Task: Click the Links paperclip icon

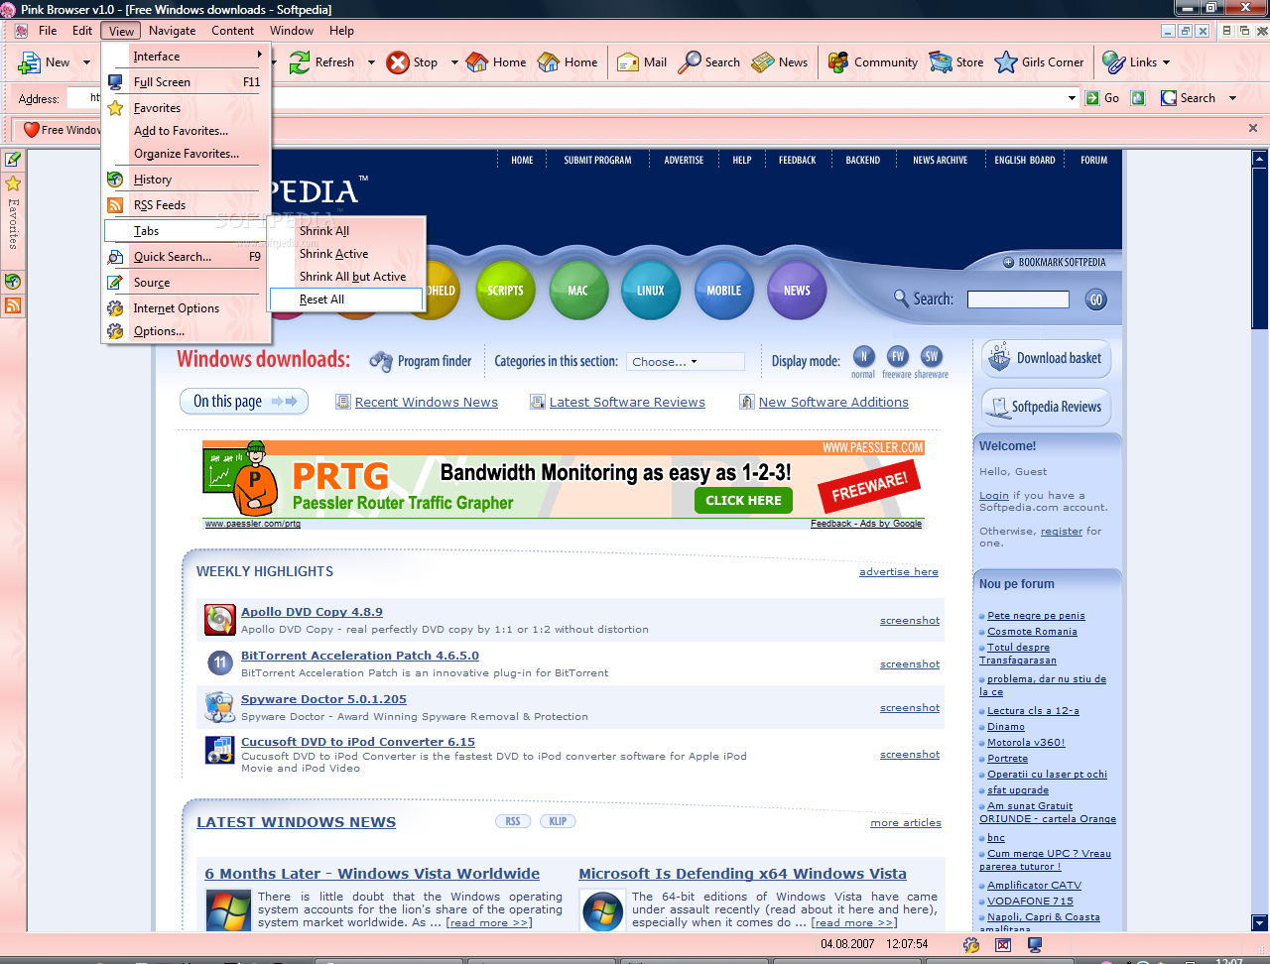Action: [1114, 62]
